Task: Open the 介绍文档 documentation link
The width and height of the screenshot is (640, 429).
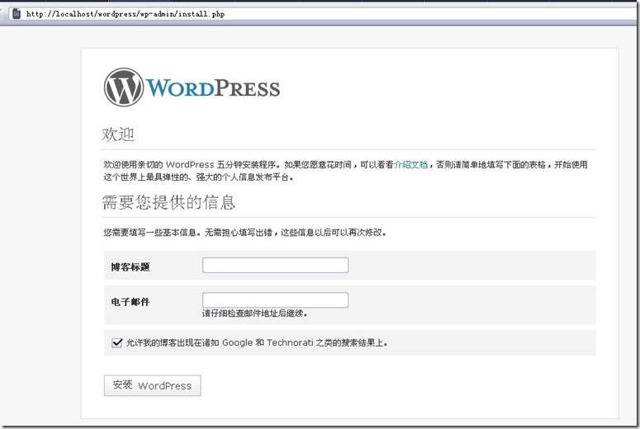Action: coord(411,165)
